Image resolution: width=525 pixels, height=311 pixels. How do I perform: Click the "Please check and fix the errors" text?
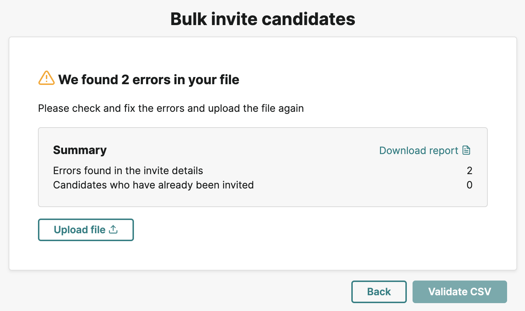click(171, 108)
